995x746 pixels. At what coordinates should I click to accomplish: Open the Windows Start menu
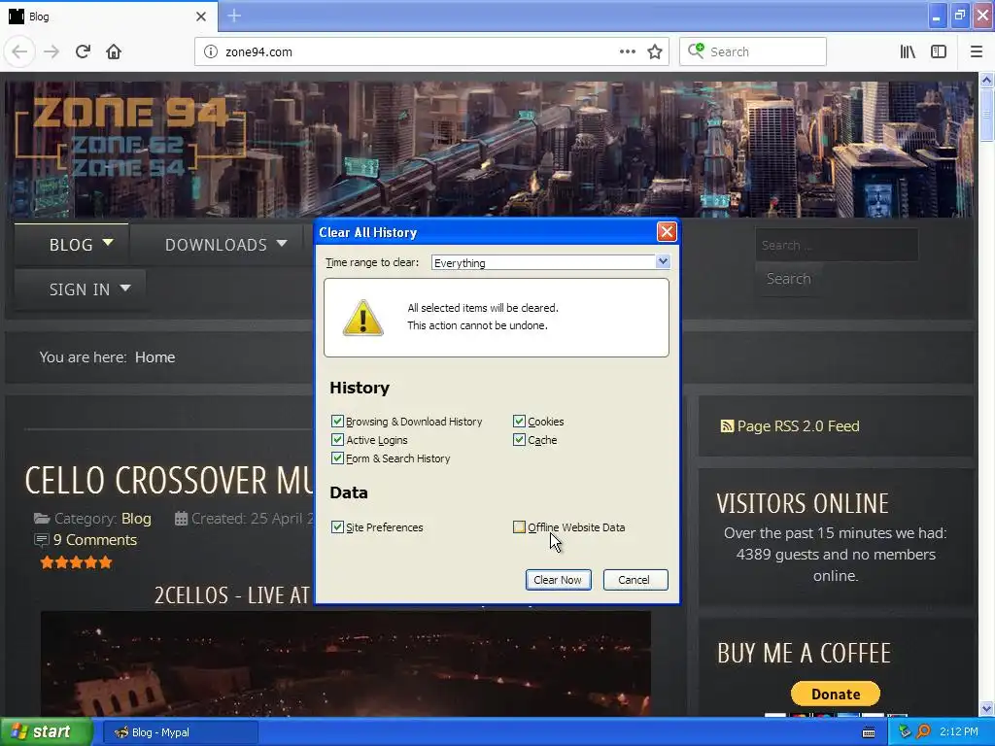coord(46,732)
